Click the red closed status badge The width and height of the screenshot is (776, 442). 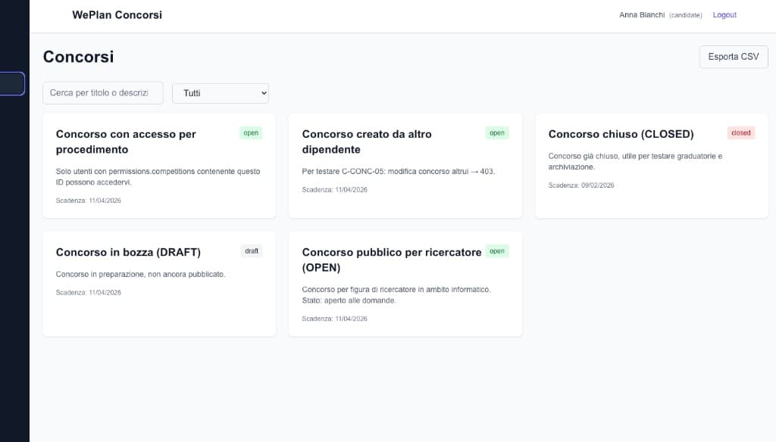(x=740, y=133)
